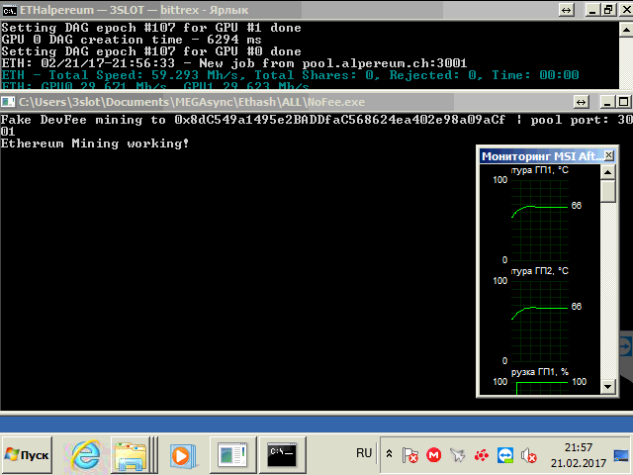Click the MSI Afterburner monitoring title bar
This screenshot has height=475, width=633.
point(541,156)
